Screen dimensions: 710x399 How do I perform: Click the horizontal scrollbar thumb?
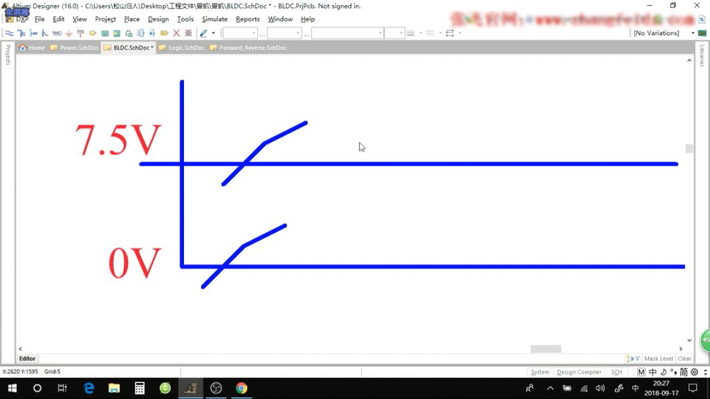(x=546, y=349)
